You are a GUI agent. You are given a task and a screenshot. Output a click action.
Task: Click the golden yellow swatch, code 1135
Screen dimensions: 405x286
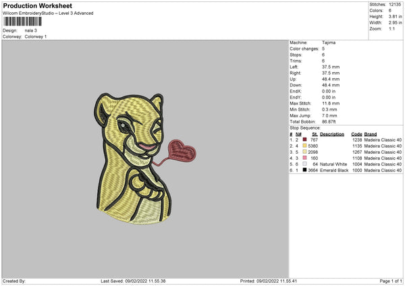point(304,146)
